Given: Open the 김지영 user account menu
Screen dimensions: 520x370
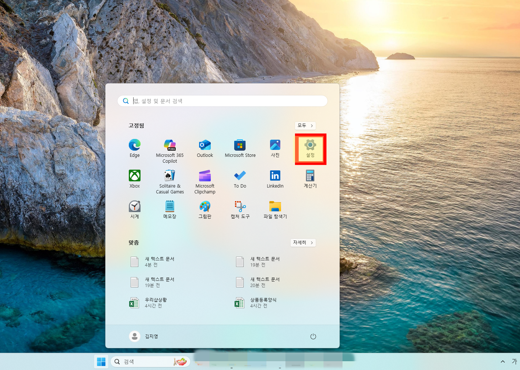Looking at the screenshot, I should [x=144, y=336].
